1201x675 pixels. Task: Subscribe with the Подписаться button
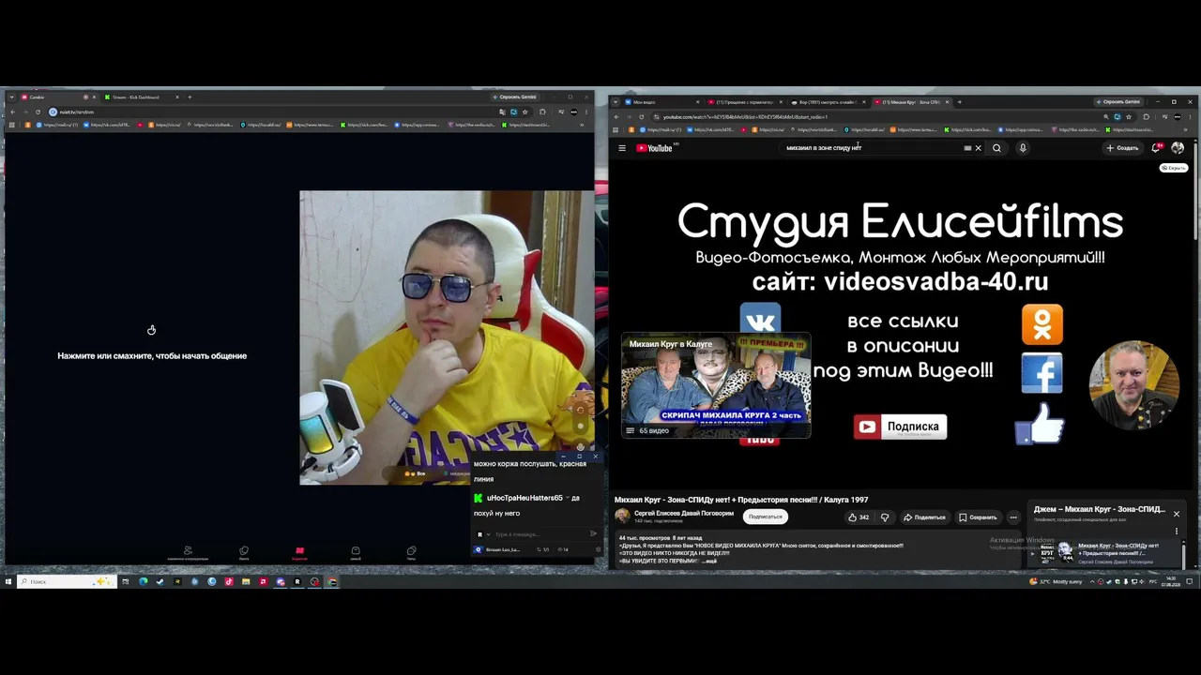point(766,517)
